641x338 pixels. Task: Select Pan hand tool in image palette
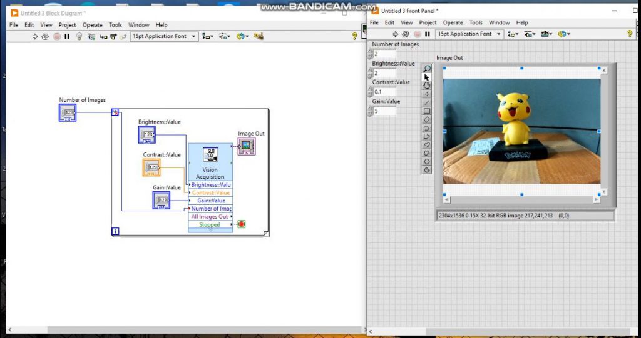(x=427, y=86)
